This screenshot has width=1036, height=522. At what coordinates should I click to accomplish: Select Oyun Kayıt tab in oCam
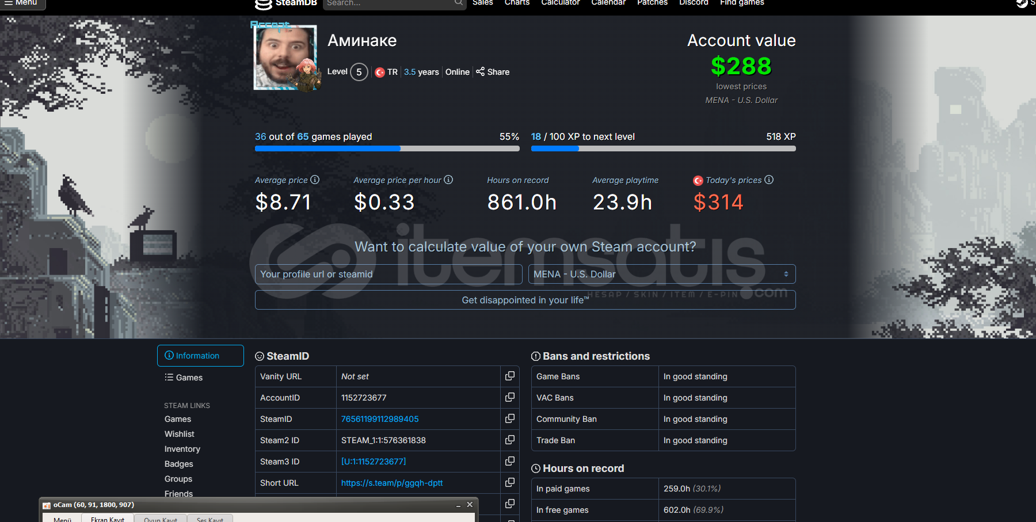coord(161,519)
